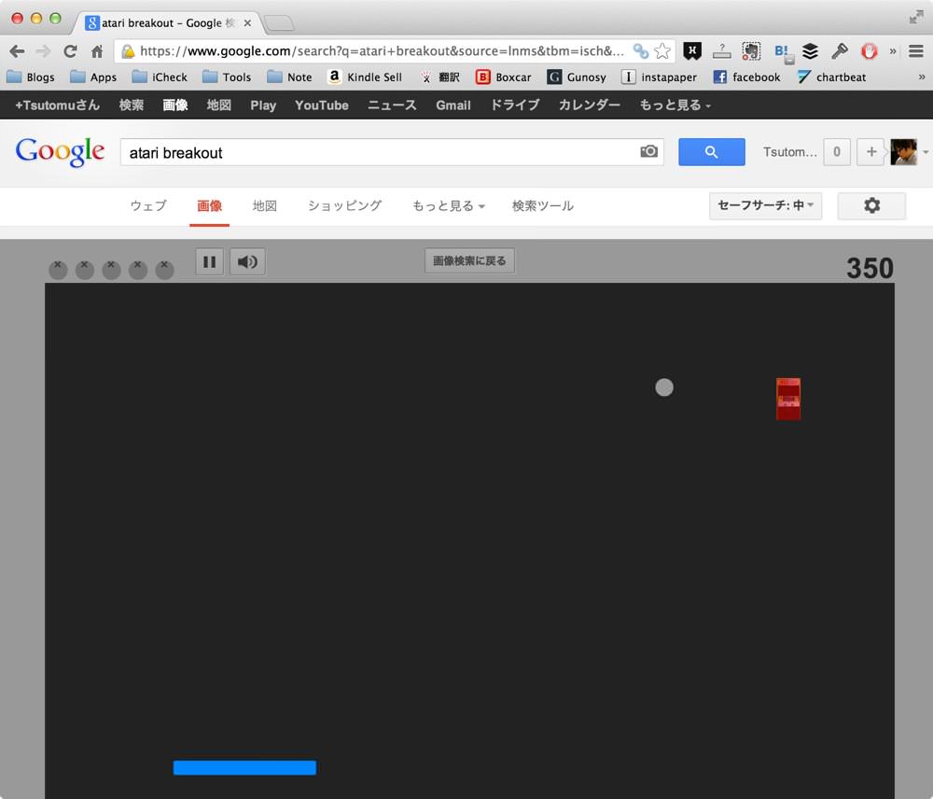Go back to the previous page
This screenshot has height=799, width=933.
(17, 51)
